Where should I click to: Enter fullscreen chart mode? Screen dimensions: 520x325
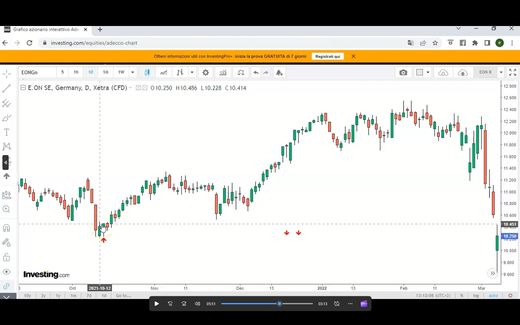[513, 72]
